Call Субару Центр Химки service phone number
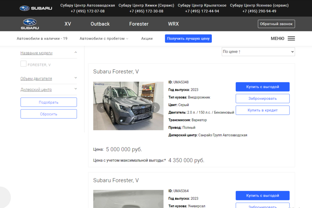This screenshot has height=208, width=312. [146, 11]
